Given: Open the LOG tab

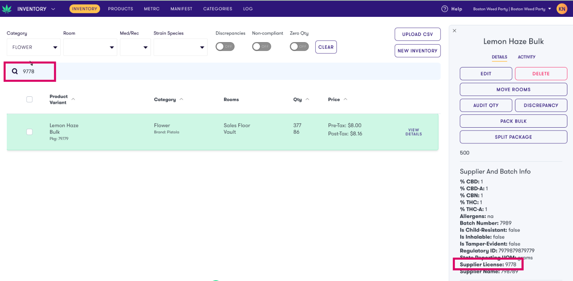Looking at the screenshot, I should pyautogui.click(x=248, y=9).
